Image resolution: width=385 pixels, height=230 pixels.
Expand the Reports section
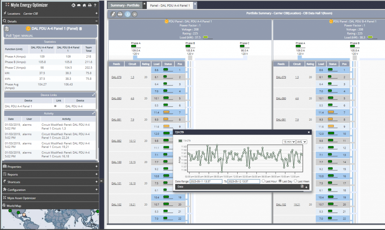coord(96,174)
